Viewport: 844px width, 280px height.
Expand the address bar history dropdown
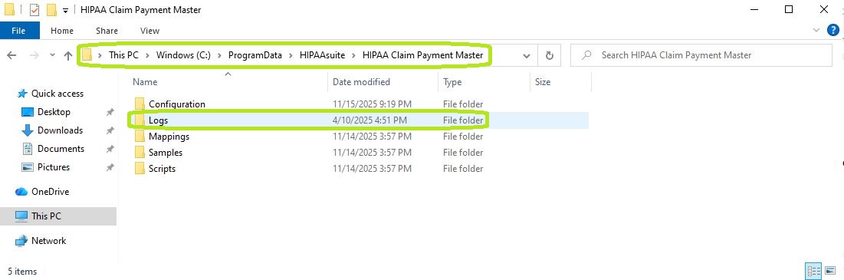(x=527, y=55)
